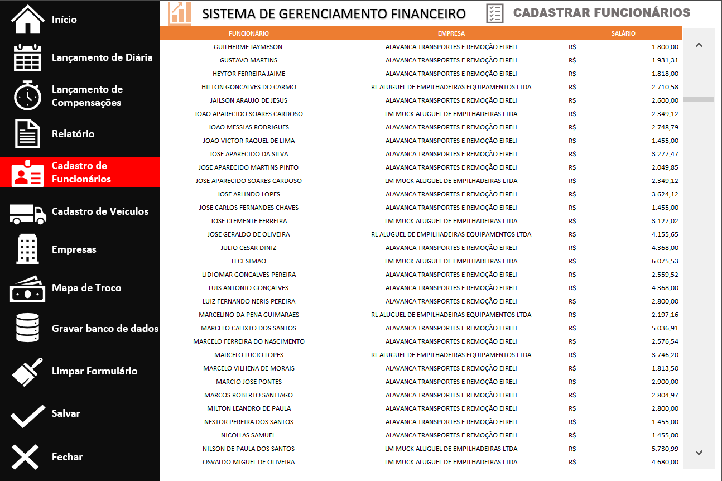Click the stopwatch icon for Compensações
The image size is (722, 481).
coord(27,95)
